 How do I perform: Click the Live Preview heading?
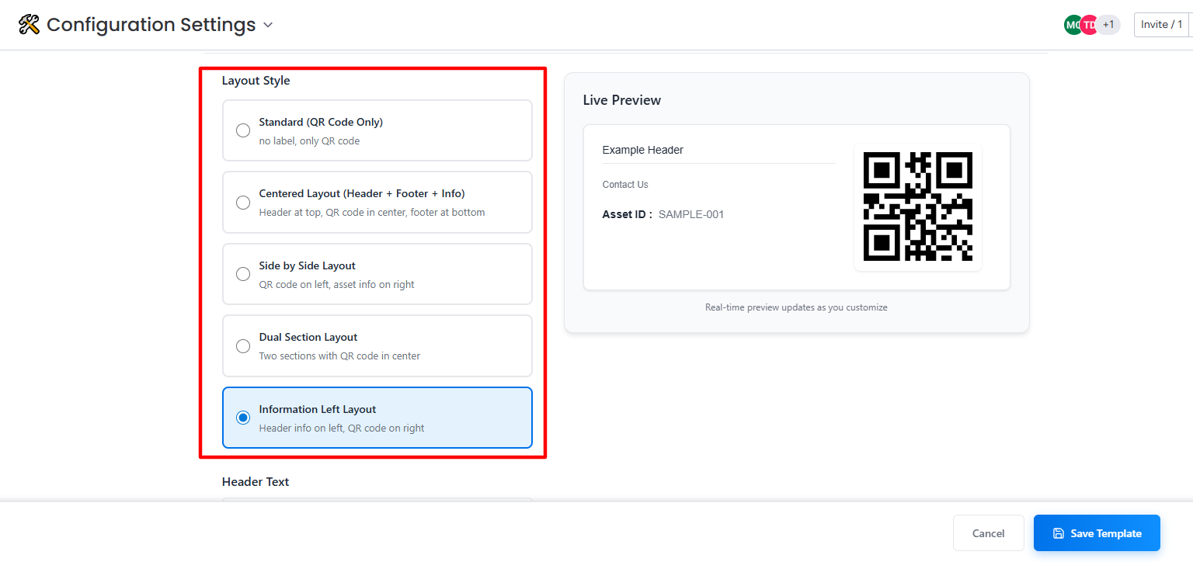622,100
